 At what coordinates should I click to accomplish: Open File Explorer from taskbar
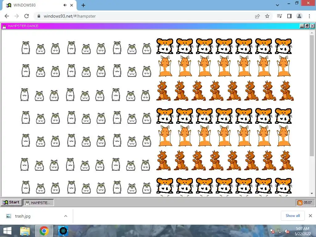25,231
